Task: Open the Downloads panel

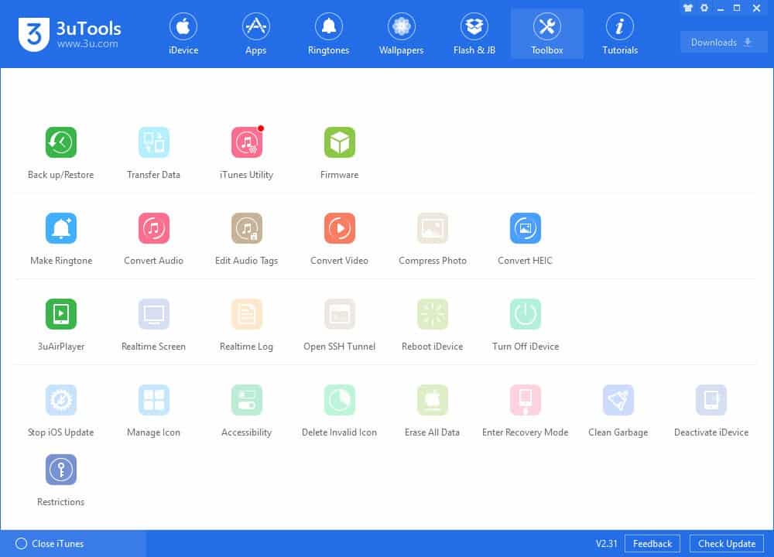Action: (723, 43)
